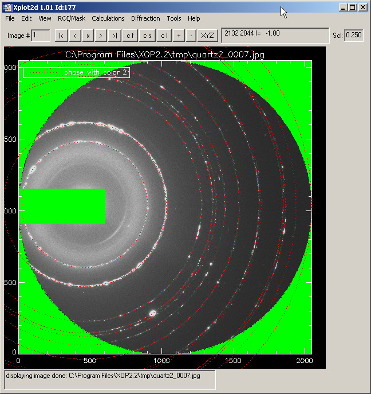The height and width of the screenshot is (394, 371).
Task: Open the Diffraction menu
Action: pos(145,18)
